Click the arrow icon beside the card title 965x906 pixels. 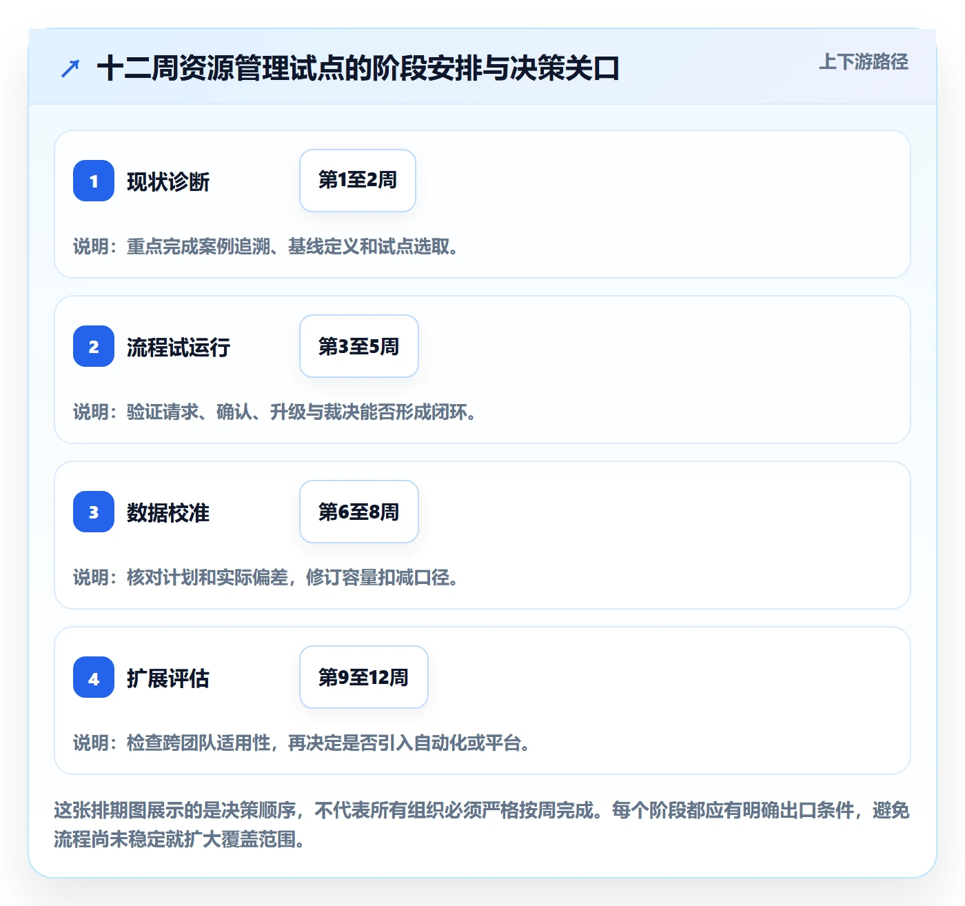[70, 69]
